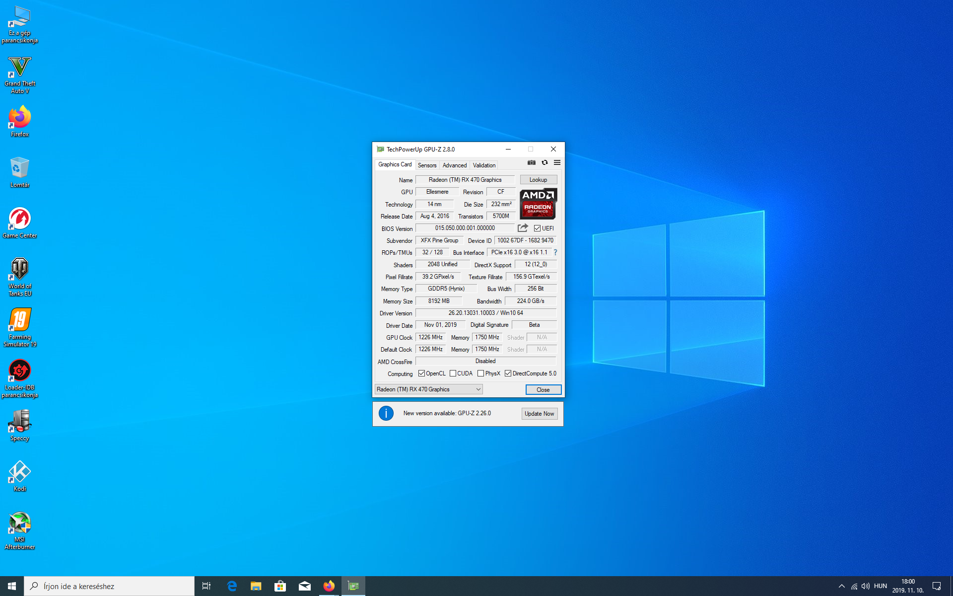Click the Memory Type GDDR5 (Hynix) field
The height and width of the screenshot is (596, 953).
[x=446, y=289]
